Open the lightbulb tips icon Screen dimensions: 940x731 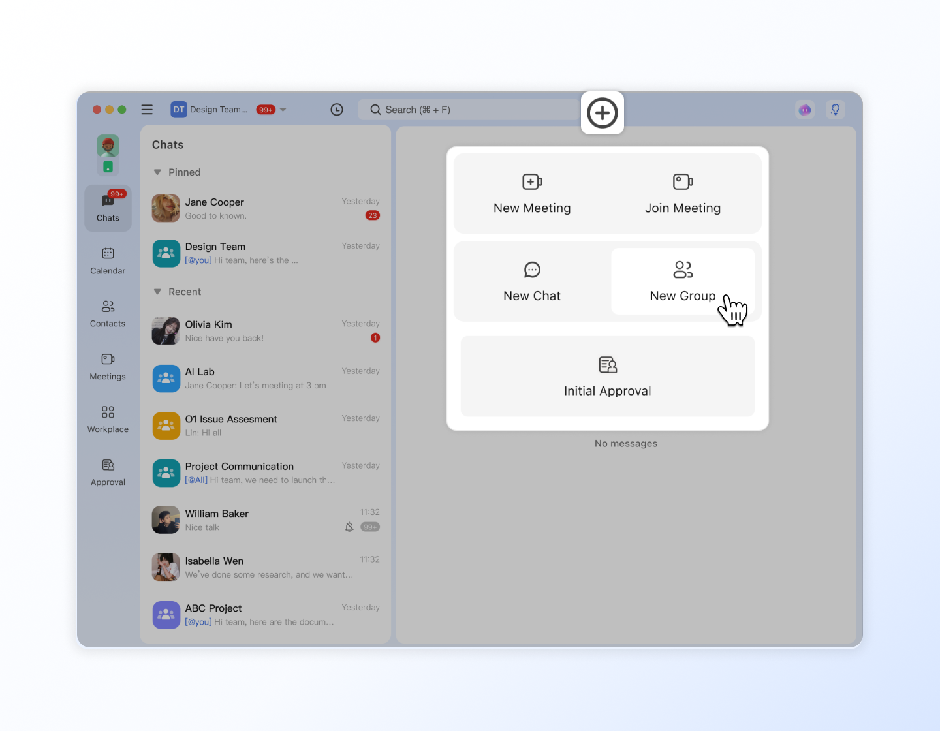click(x=835, y=110)
